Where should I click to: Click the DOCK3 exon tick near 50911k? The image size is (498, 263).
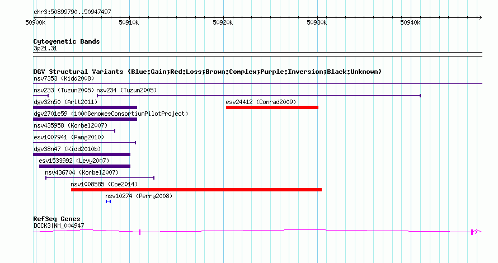pos(140,233)
